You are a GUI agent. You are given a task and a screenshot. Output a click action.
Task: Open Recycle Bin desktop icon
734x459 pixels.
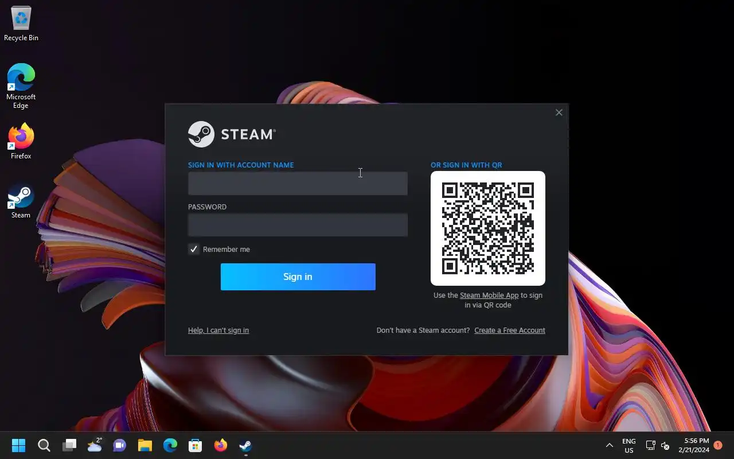coord(21,24)
